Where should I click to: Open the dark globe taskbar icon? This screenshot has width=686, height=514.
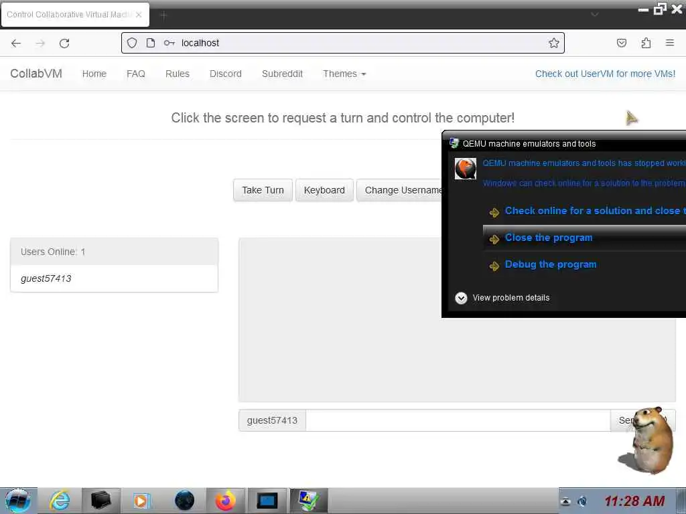[x=184, y=501]
